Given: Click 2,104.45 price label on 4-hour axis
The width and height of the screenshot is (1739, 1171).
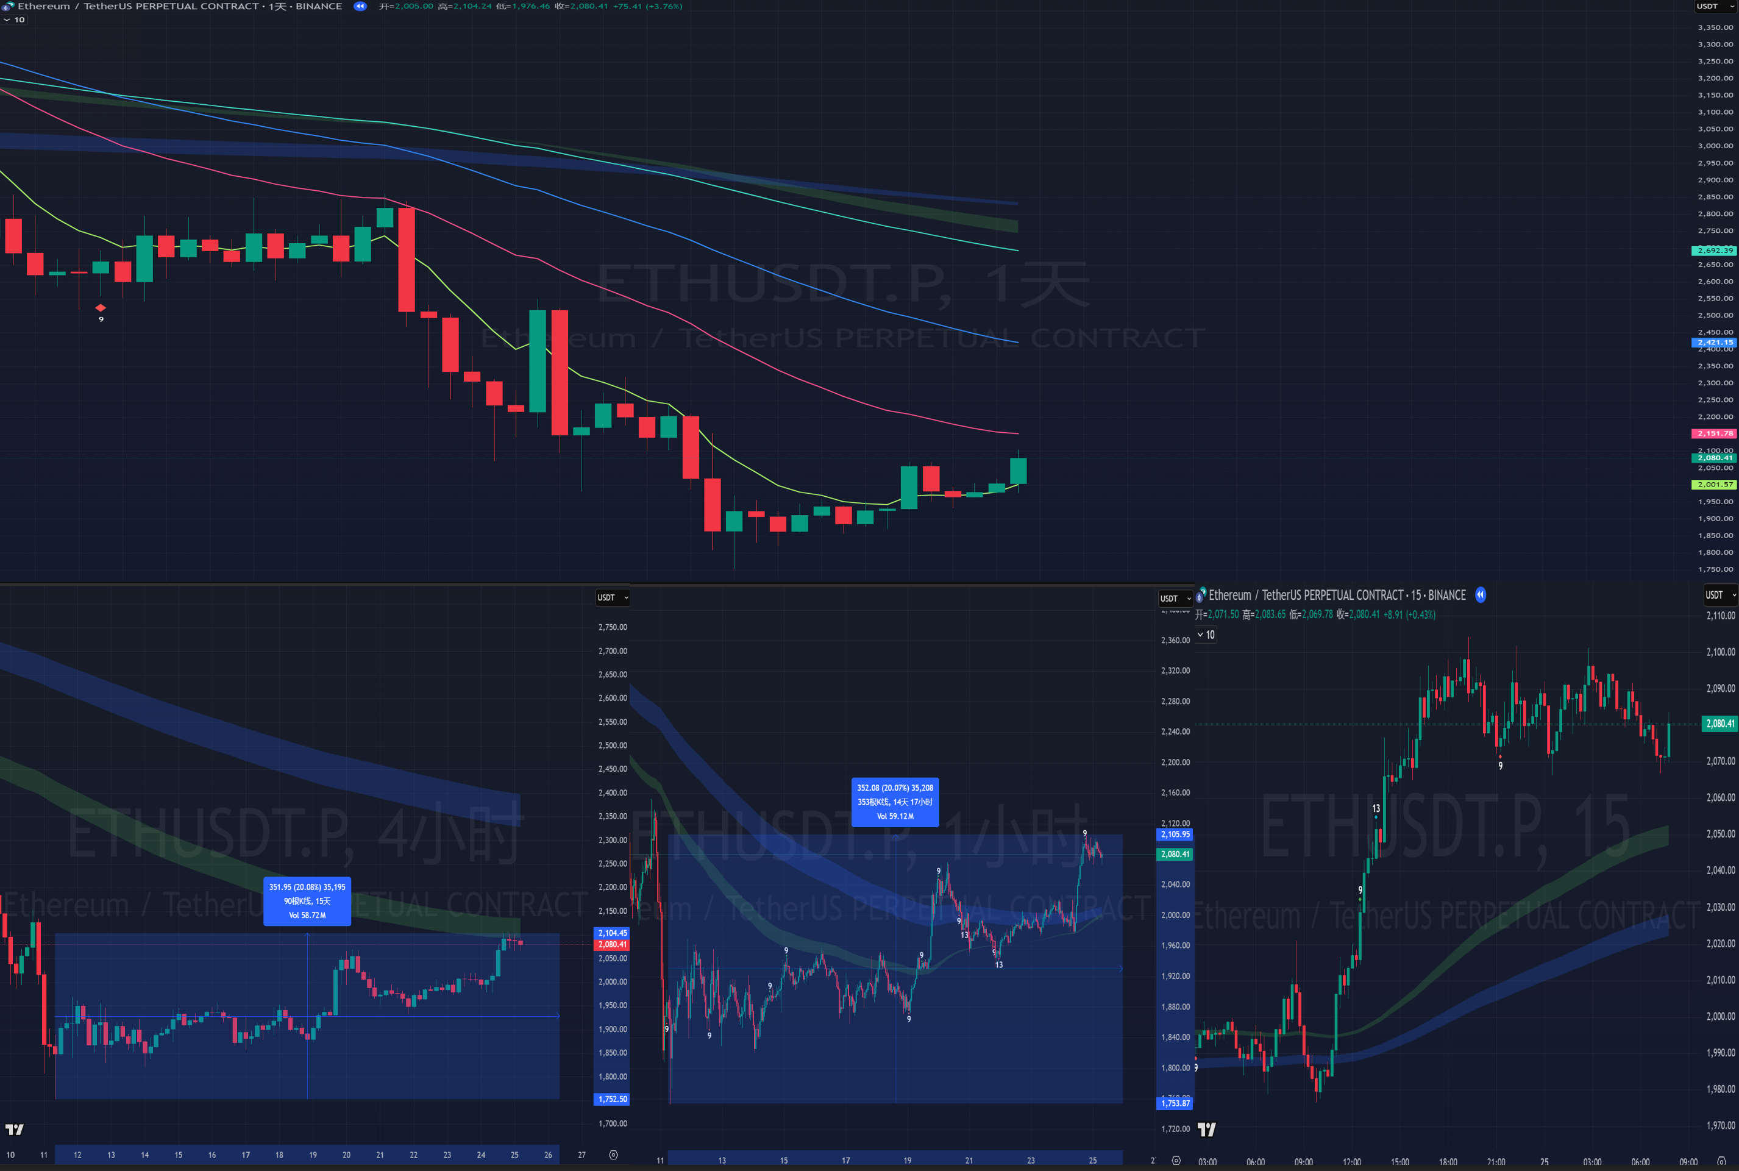Looking at the screenshot, I should [612, 933].
